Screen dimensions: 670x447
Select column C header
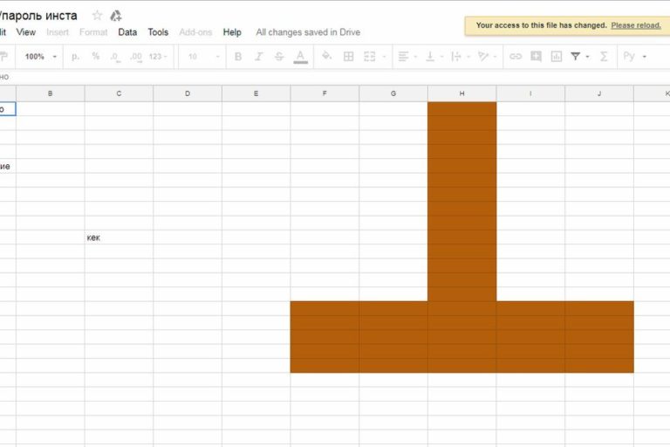[x=119, y=93]
